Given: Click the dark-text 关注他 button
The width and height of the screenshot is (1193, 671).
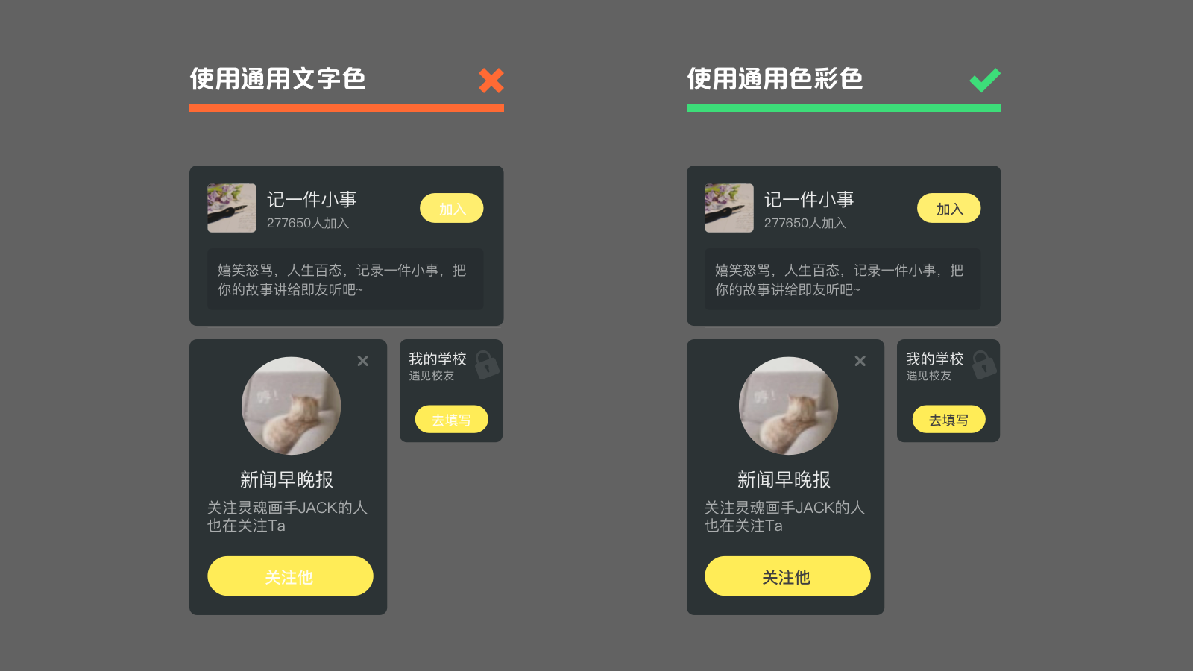Looking at the screenshot, I should pos(787,576).
